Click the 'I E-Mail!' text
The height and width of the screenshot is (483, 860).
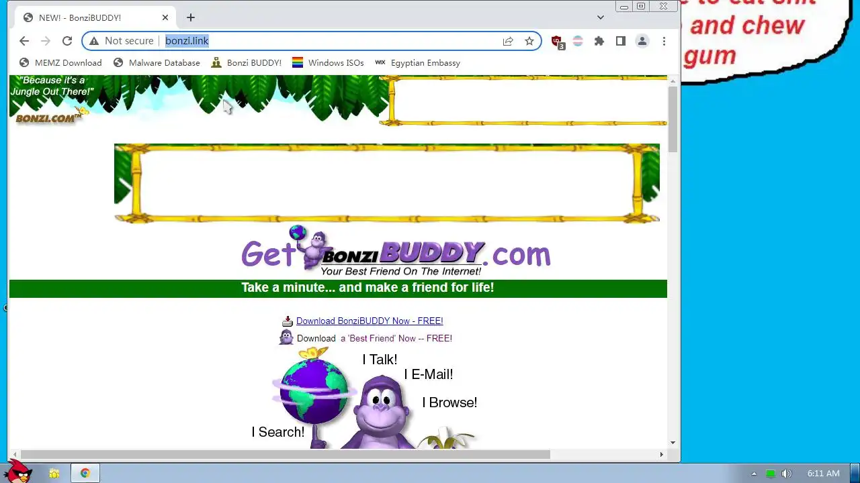pyautogui.click(x=429, y=374)
